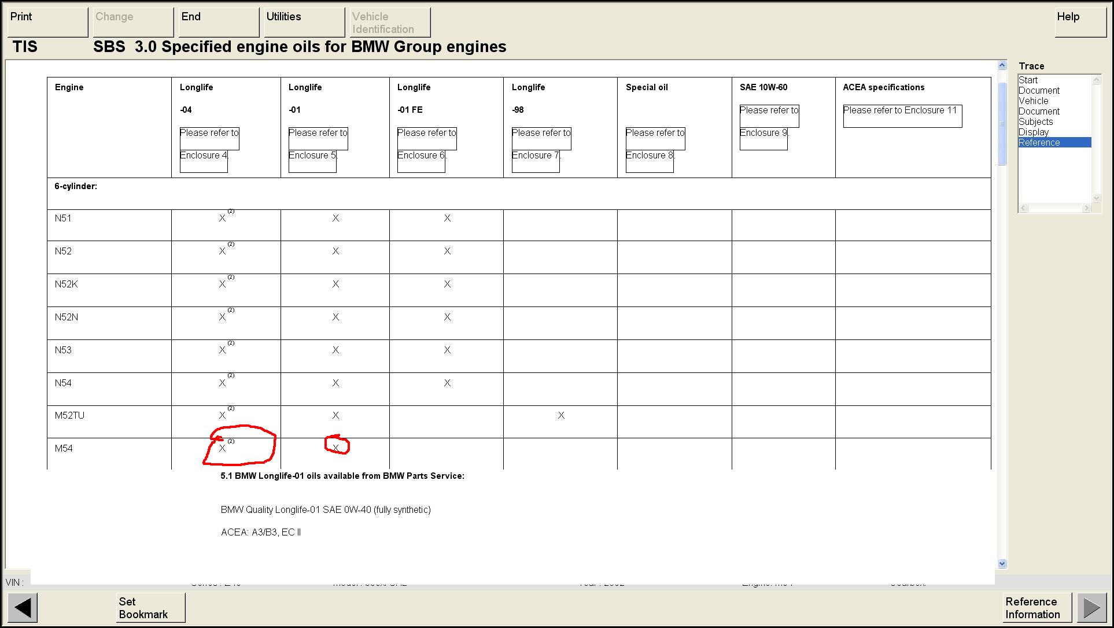This screenshot has width=1114, height=628.
Task: Open the Utilities menu
Action: coord(304,22)
